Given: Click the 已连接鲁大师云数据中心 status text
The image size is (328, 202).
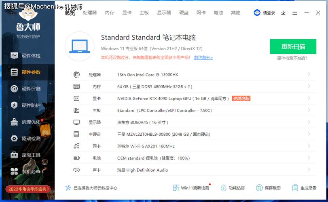Looking at the screenshot, I should pos(95,188).
